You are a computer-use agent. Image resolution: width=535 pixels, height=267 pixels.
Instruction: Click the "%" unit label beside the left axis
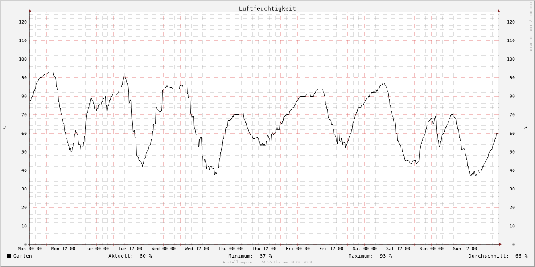pyautogui.click(x=4, y=128)
